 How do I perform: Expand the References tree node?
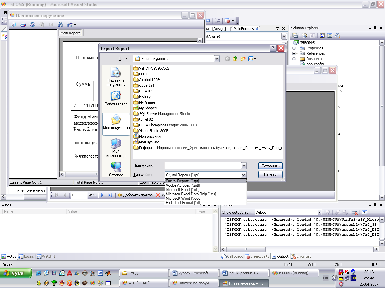[294, 53]
